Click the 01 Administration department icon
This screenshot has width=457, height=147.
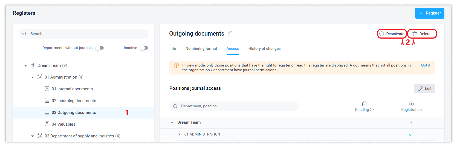coord(40,77)
